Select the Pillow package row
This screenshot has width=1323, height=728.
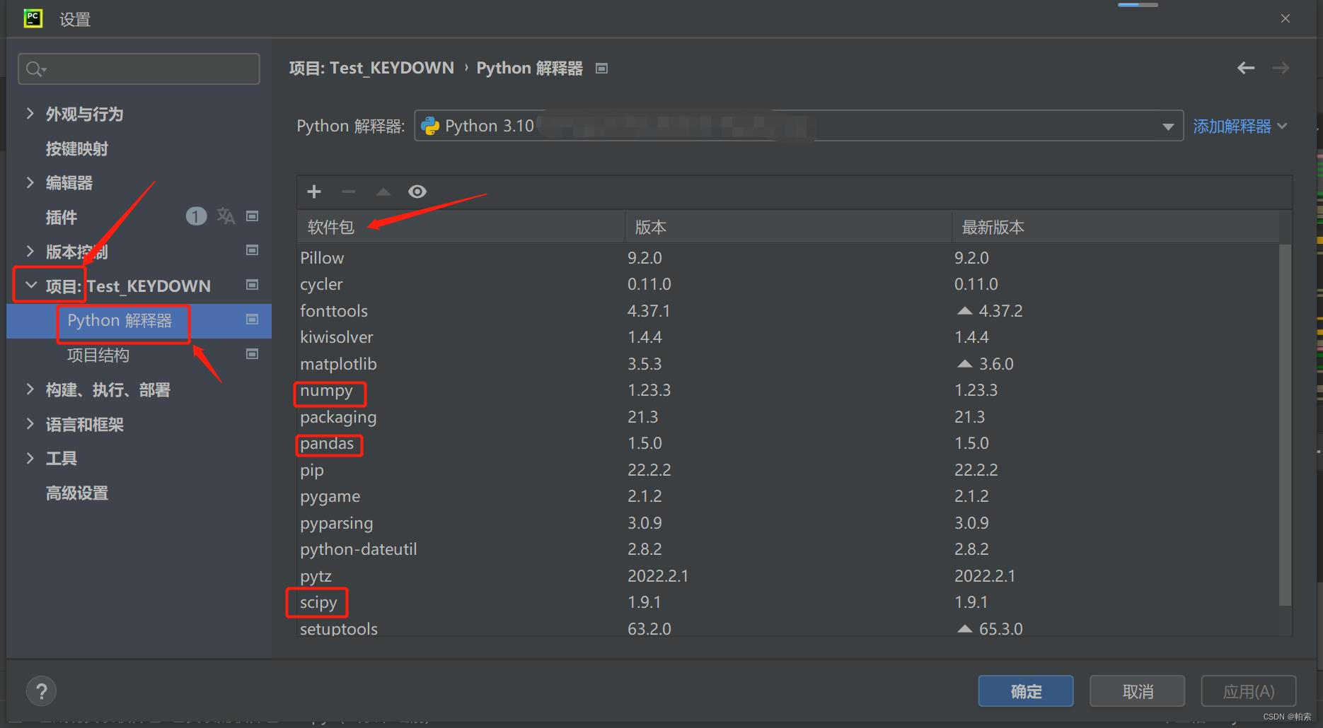coord(788,258)
